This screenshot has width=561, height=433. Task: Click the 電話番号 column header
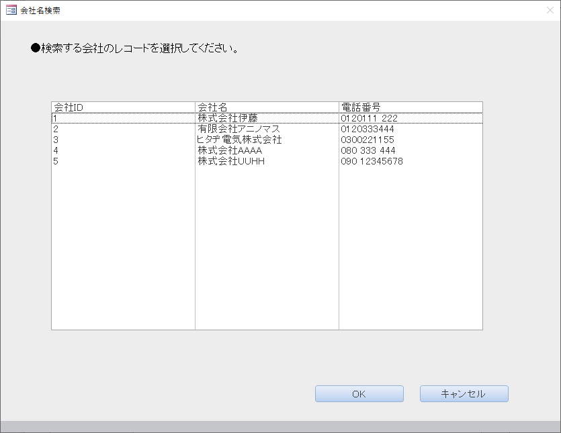click(361, 107)
